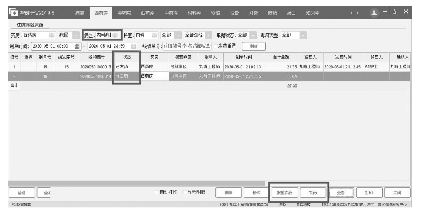Click the 修改 button
Screen dimensions: 429x212
tap(257, 193)
